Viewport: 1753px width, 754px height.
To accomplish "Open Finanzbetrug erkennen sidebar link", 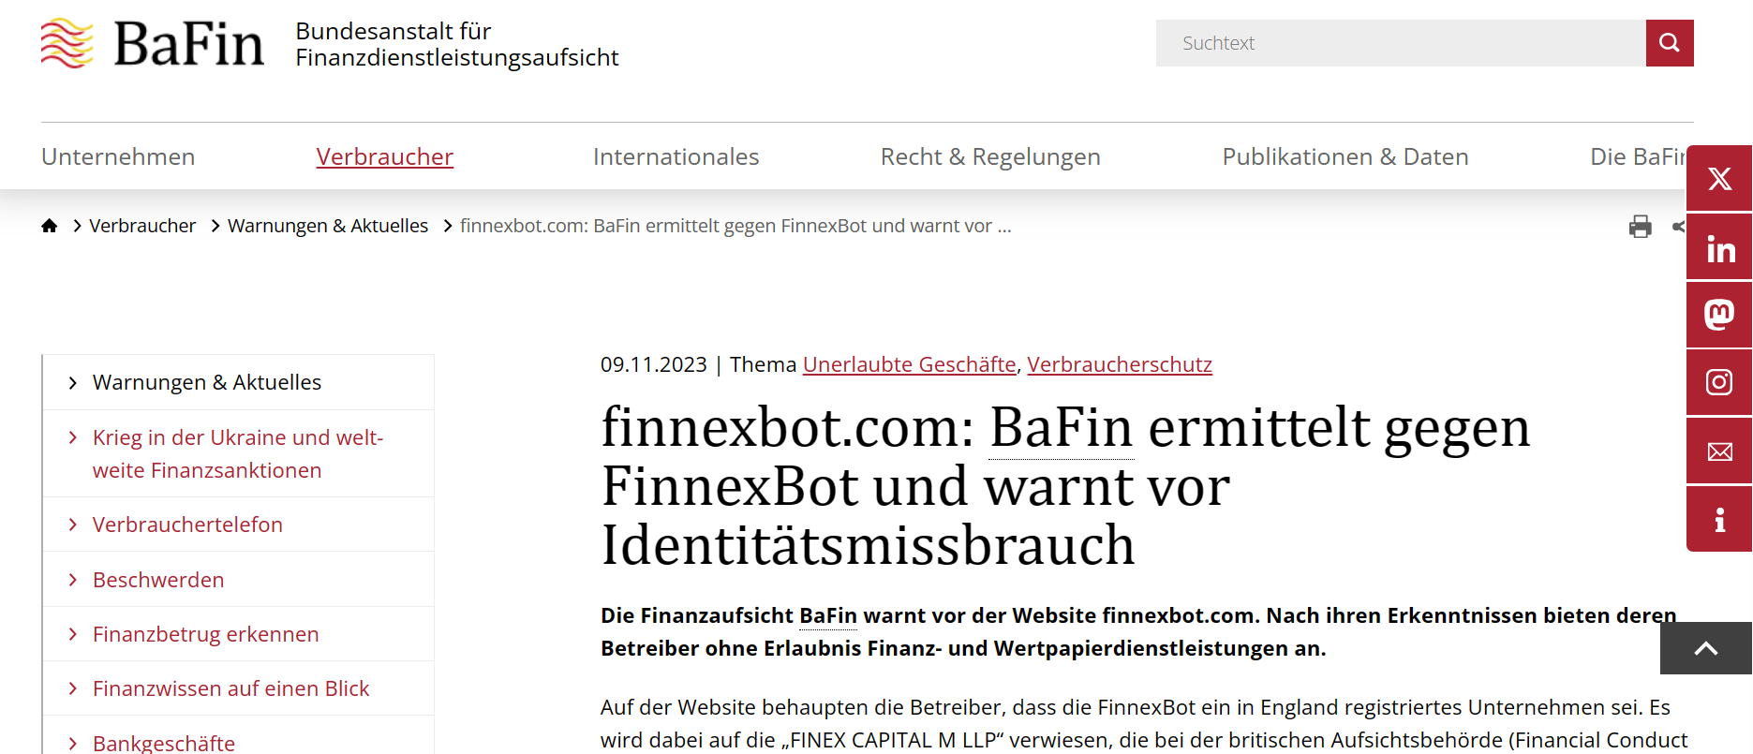I will click(x=206, y=634).
